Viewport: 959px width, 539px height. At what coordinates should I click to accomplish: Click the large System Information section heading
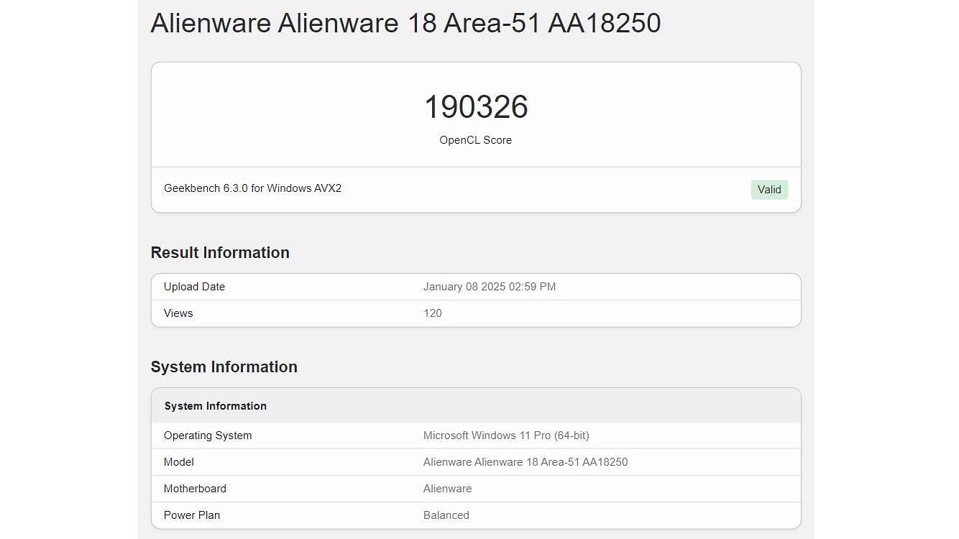[224, 367]
